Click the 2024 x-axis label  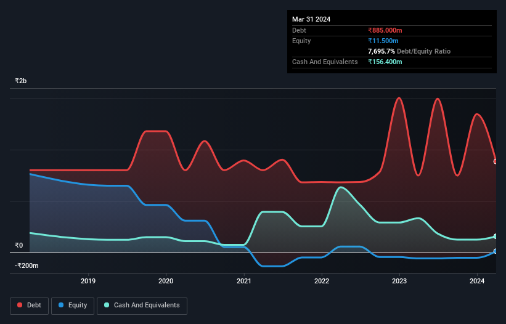coord(477,281)
